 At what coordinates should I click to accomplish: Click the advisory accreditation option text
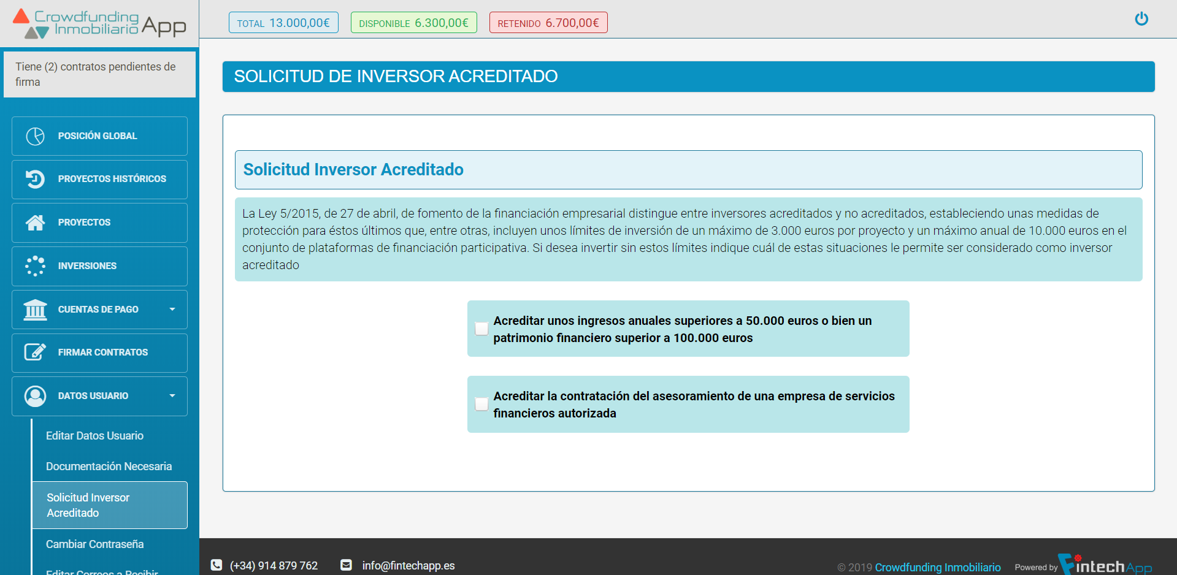[x=694, y=405]
